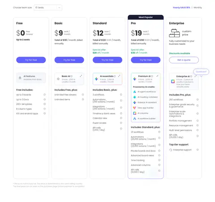Screen dimensions: 215x202
Task: Click info icon for 200+ templates
Action: tap(44, 104)
